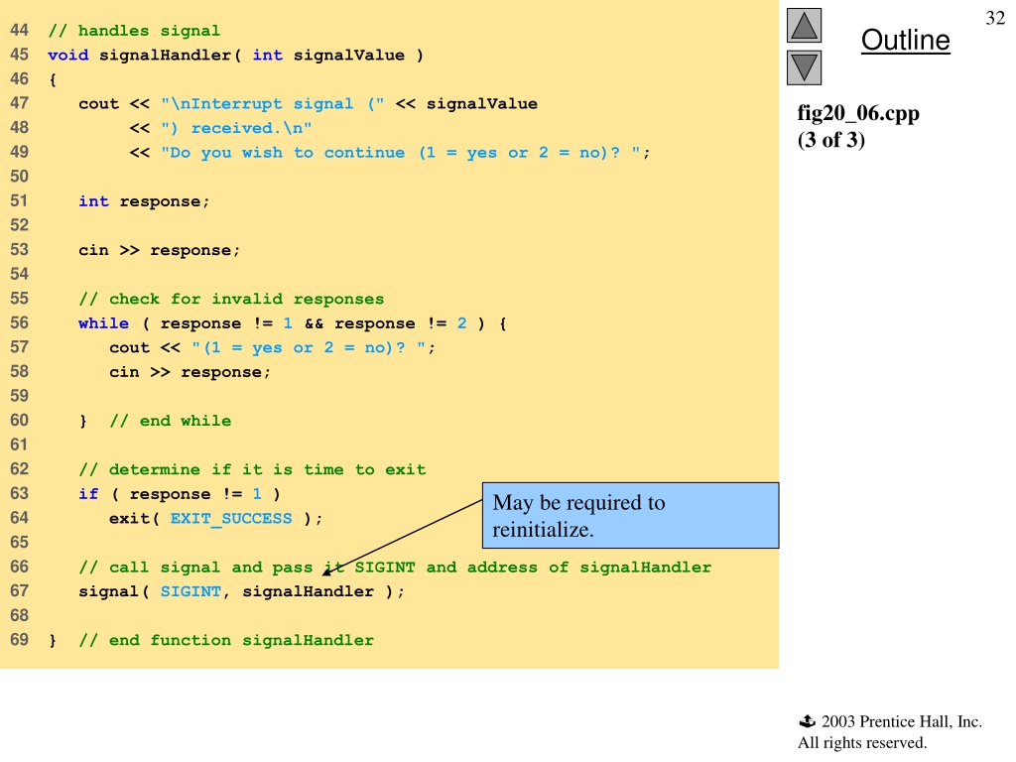This screenshot has height=762, width=1016.
Task: Click the 'May be required to reinitialize' callout
Action: tap(630, 516)
